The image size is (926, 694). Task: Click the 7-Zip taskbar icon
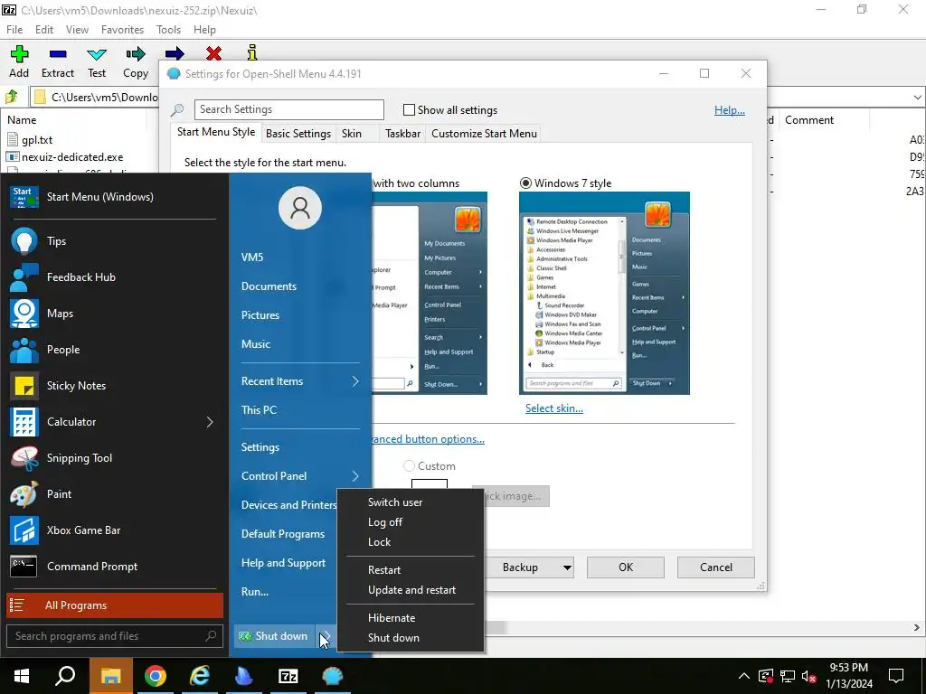[x=288, y=676]
